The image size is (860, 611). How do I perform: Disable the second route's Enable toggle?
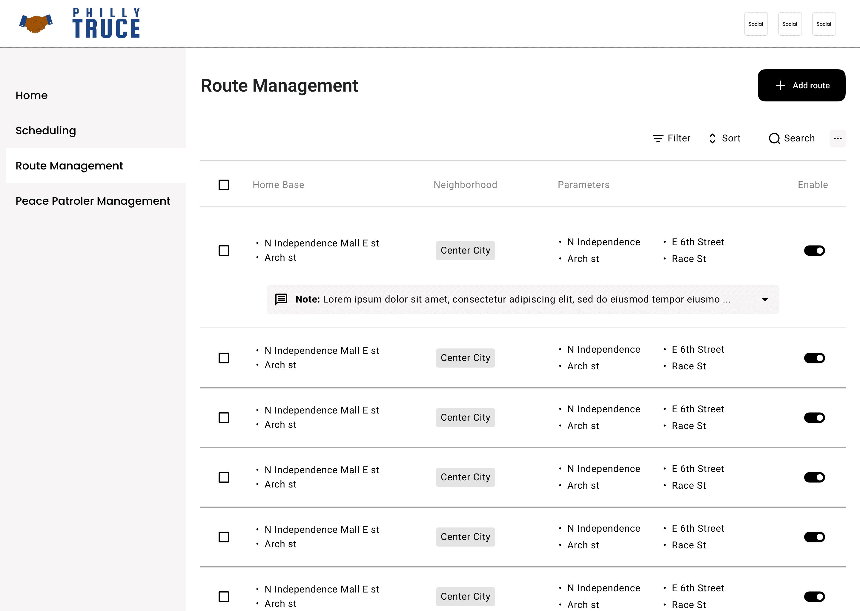(x=814, y=358)
